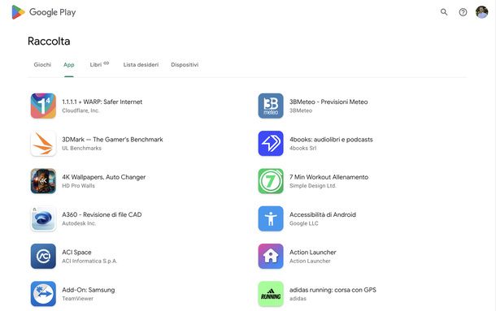Image resolution: width=496 pixels, height=311 pixels.
Task: Click the 'Simple Design Ltd.' developer name
Action: click(313, 186)
